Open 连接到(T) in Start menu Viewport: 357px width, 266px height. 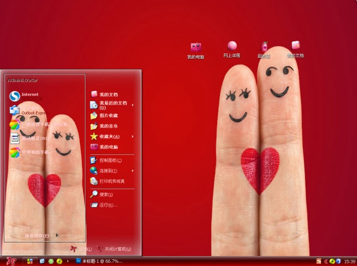tap(103, 171)
